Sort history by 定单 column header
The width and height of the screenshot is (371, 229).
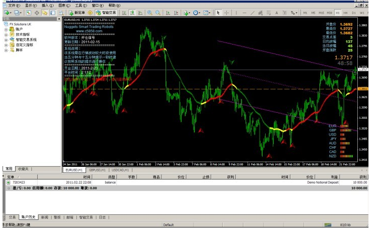pyautogui.click(x=21, y=177)
